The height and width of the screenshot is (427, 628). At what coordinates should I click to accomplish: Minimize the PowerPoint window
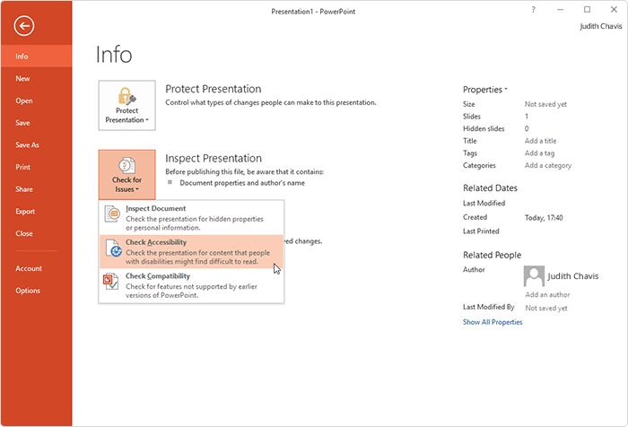(561, 10)
